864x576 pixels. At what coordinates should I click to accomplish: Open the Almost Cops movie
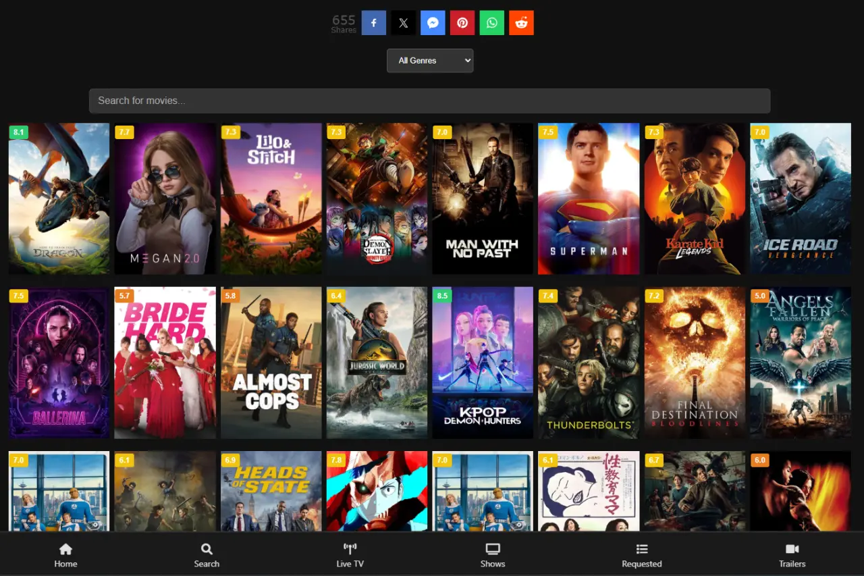click(271, 363)
